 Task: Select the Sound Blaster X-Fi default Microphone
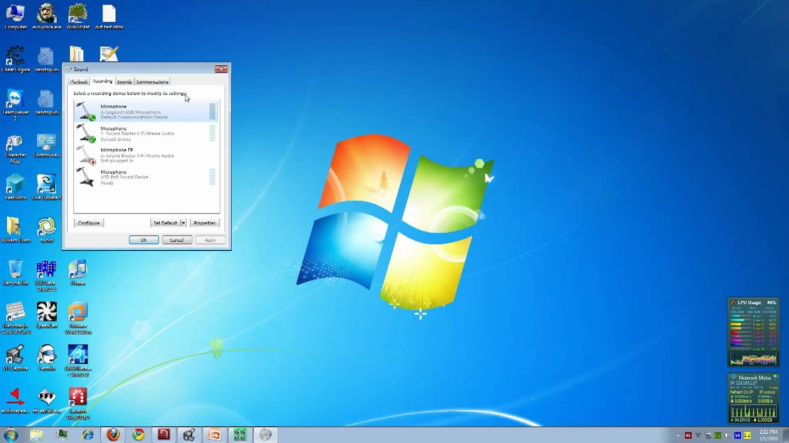pyautogui.click(x=146, y=134)
